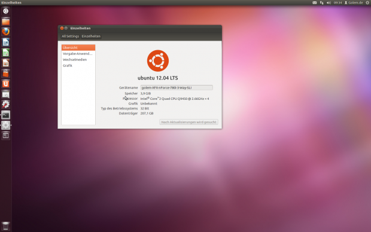Open the wrench-and-gear settings tool icon
Viewport: 371px width, 232px height.
5,105
